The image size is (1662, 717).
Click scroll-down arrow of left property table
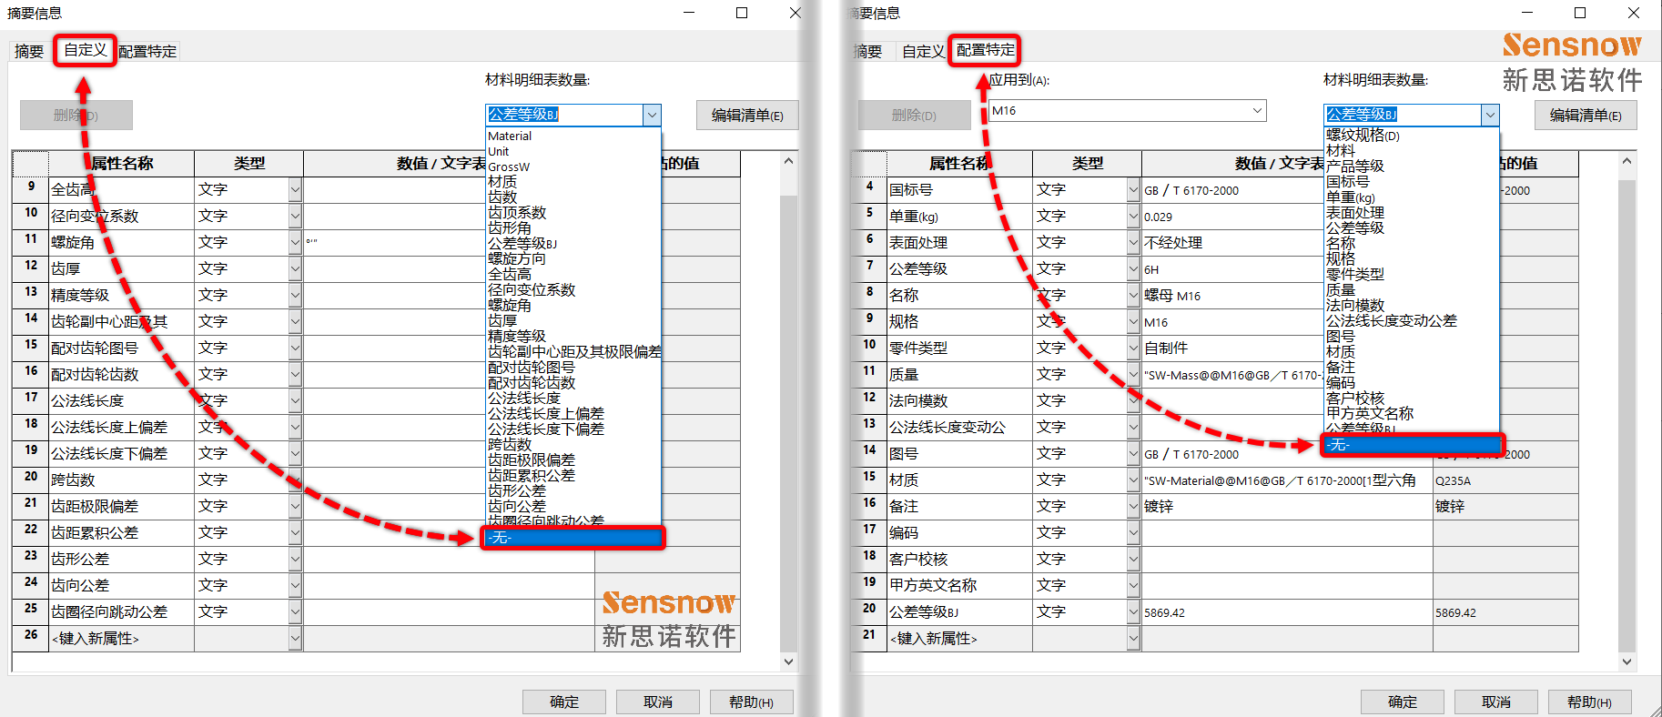pos(788,661)
